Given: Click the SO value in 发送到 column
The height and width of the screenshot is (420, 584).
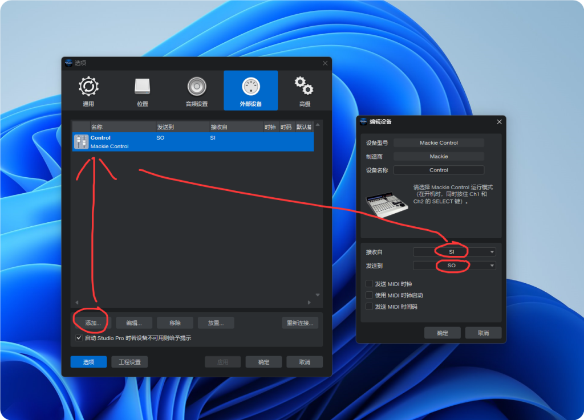Looking at the screenshot, I should pyautogui.click(x=160, y=138).
